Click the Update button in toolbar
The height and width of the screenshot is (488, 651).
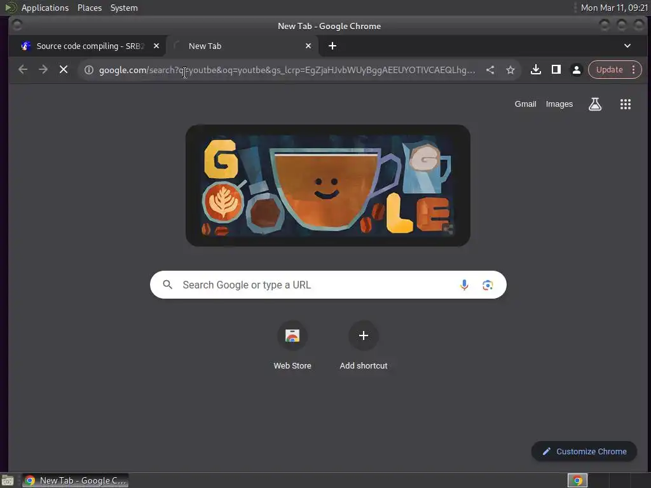click(609, 70)
